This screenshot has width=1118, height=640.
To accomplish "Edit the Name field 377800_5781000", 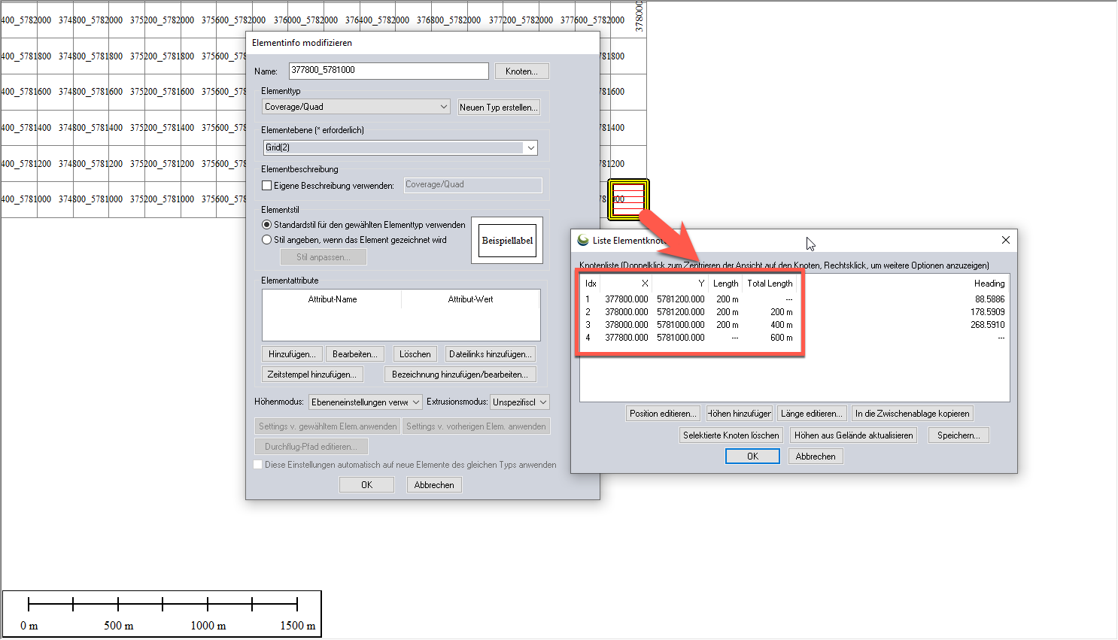I will (x=388, y=71).
